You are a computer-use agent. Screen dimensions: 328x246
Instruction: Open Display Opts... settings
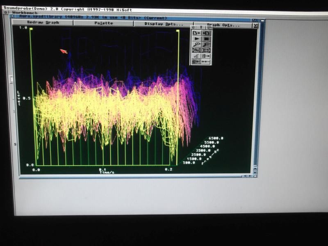pos(164,24)
